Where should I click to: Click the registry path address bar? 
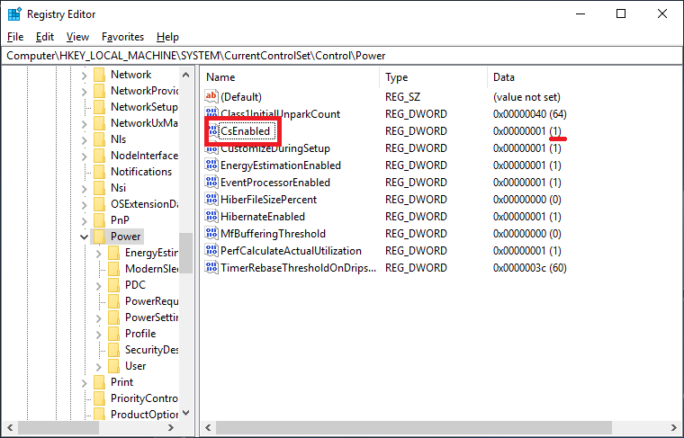pos(342,56)
